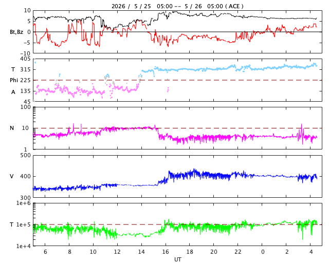This screenshot has width=329, height=263.
Task: Click the plot title date range with ACE
Action: [x=177, y=6]
